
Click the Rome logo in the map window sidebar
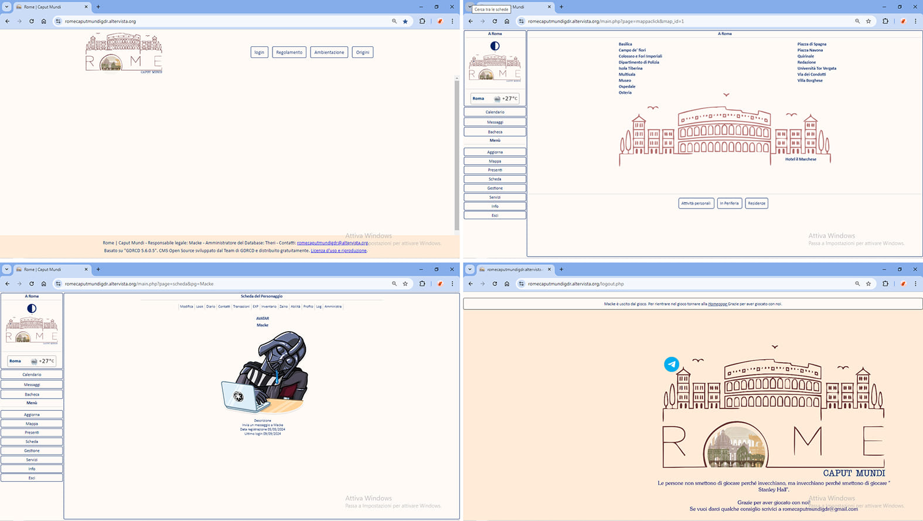(x=495, y=67)
